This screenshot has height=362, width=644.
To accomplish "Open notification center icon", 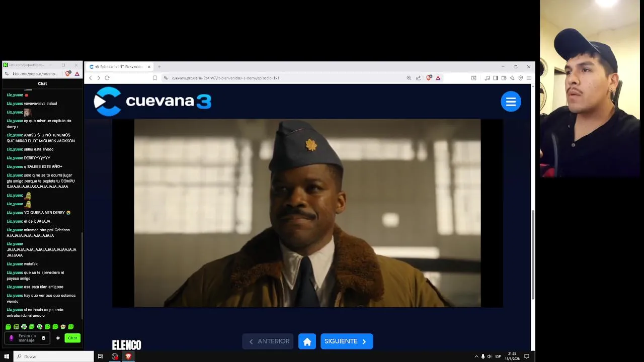I will pos(527,356).
